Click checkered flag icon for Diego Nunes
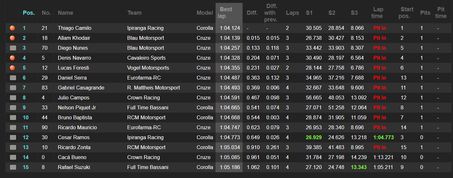 tap(13, 48)
